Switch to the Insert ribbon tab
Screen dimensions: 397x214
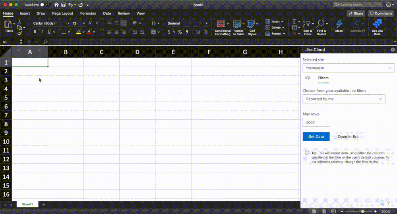click(x=25, y=13)
